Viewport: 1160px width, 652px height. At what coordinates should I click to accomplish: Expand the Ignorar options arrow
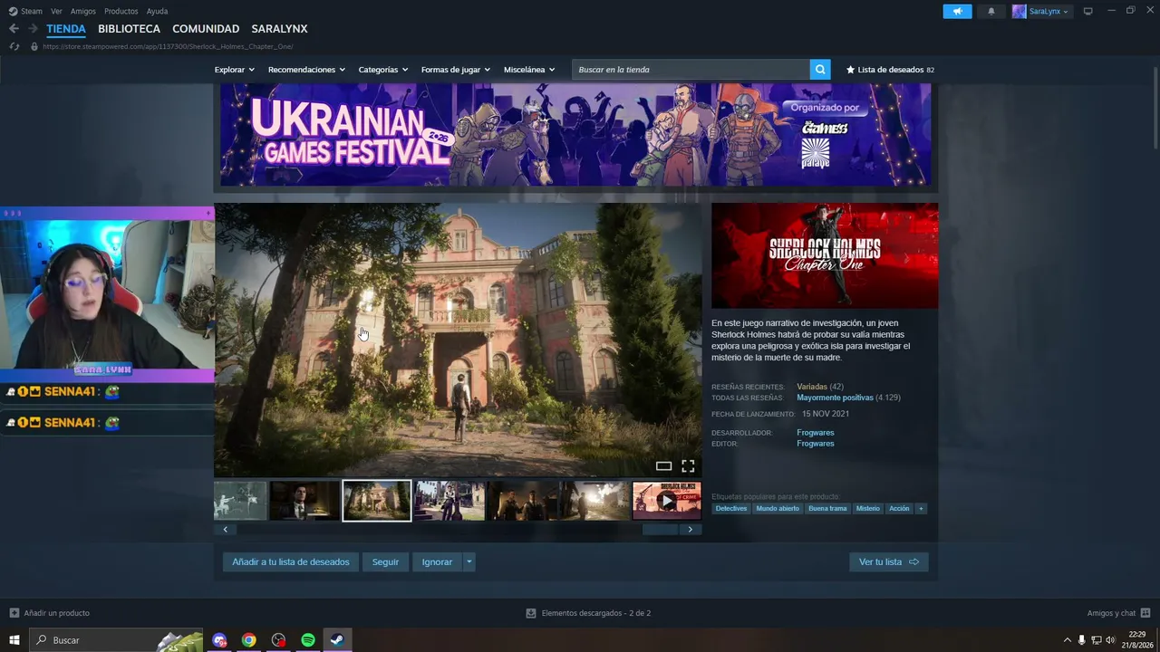[469, 562]
